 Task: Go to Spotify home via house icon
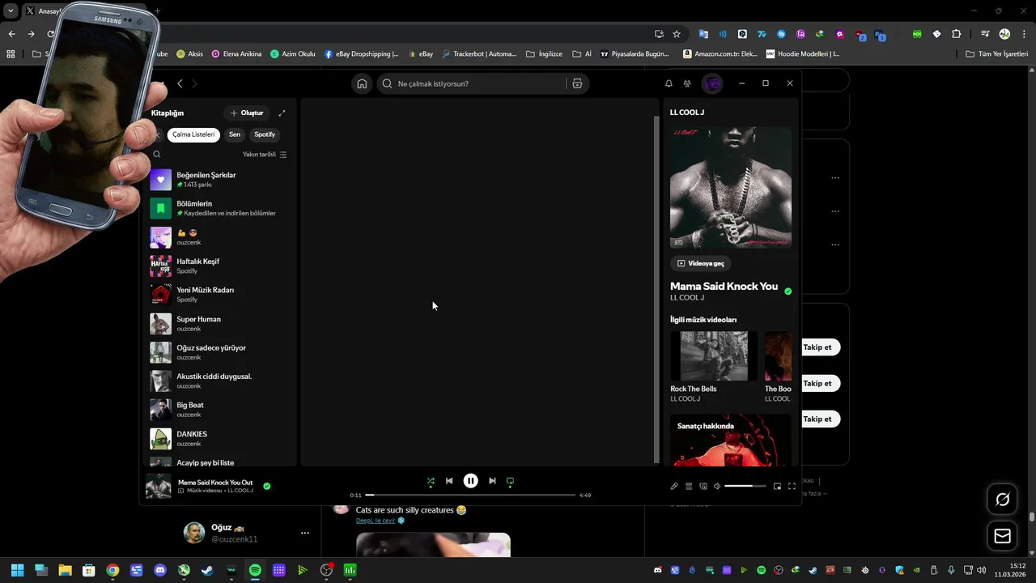[x=362, y=83]
